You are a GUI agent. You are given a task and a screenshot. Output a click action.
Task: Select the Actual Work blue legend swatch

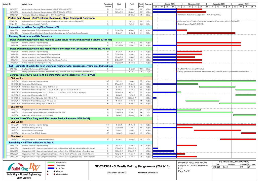coord(51,168)
